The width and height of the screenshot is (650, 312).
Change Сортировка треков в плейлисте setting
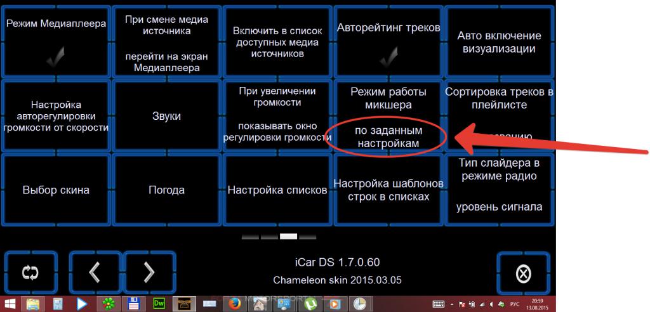[499, 115]
